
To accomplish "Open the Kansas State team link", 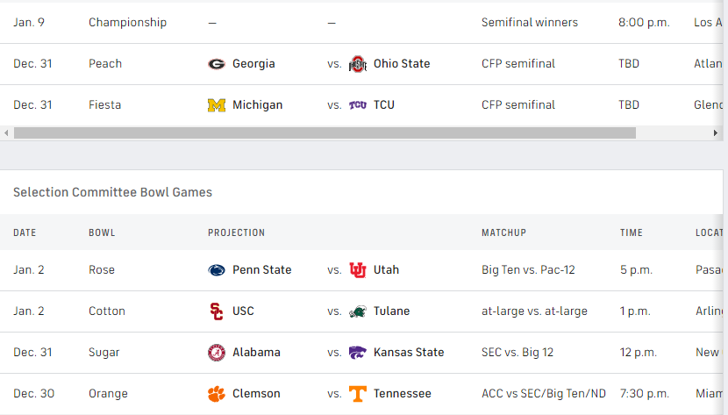I will point(409,353).
